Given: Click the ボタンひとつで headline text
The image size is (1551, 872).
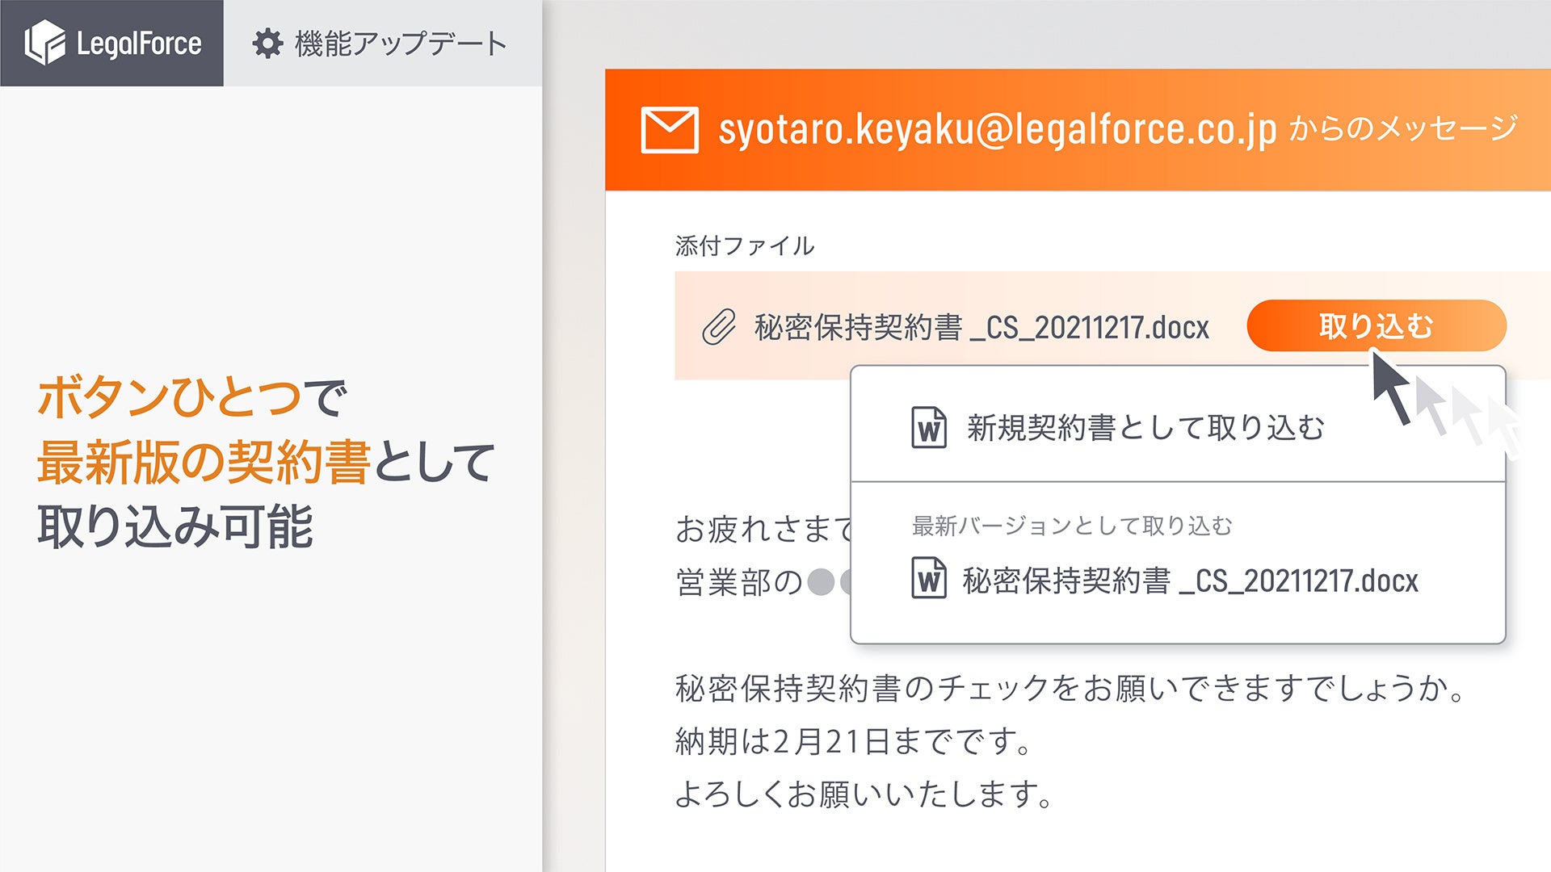Looking at the screenshot, I should 192,397.
